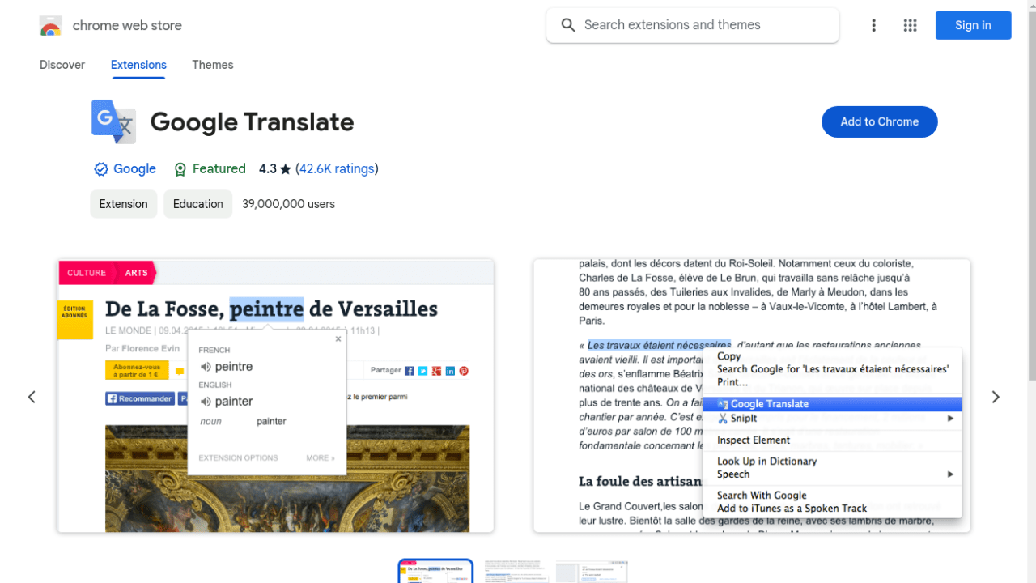This screenshot has height=583, width=1036.
Task: Click the 39,000,000 users text
Action: pos(288,204)
